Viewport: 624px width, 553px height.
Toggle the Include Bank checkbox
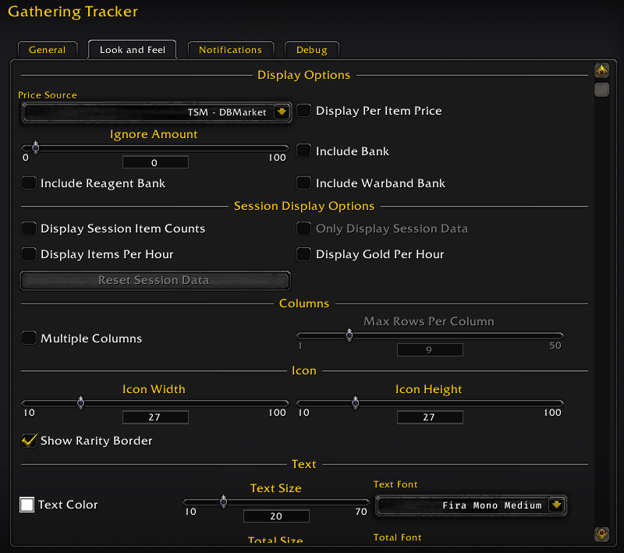pos(303,151)
